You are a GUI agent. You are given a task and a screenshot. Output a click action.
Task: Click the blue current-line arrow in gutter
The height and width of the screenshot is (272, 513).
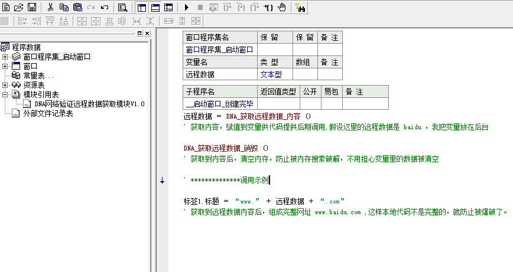163,180
